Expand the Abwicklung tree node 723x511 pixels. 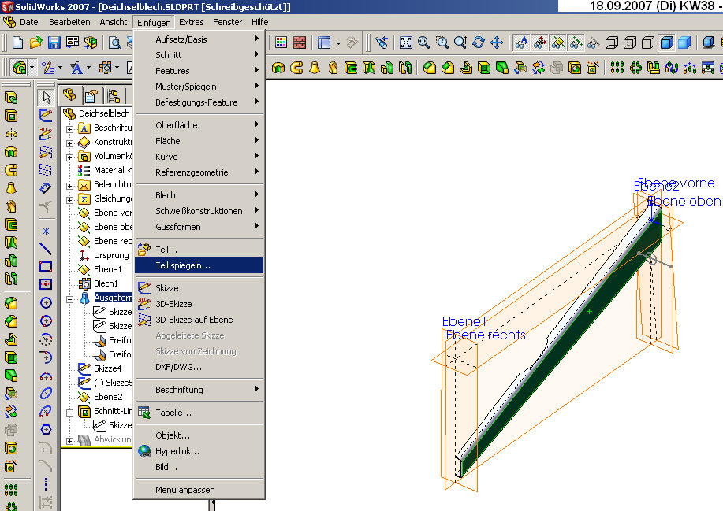pyautogui.click(x=69, y=441)
